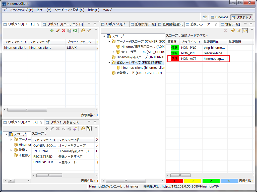Click the grey X icon in the scope view toolbar

[58, 129]
